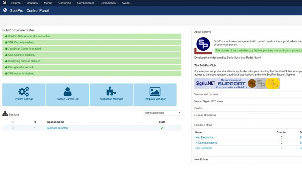
Task: Click thumbs-up icon beside XML output status
Action: pos(6,74)
